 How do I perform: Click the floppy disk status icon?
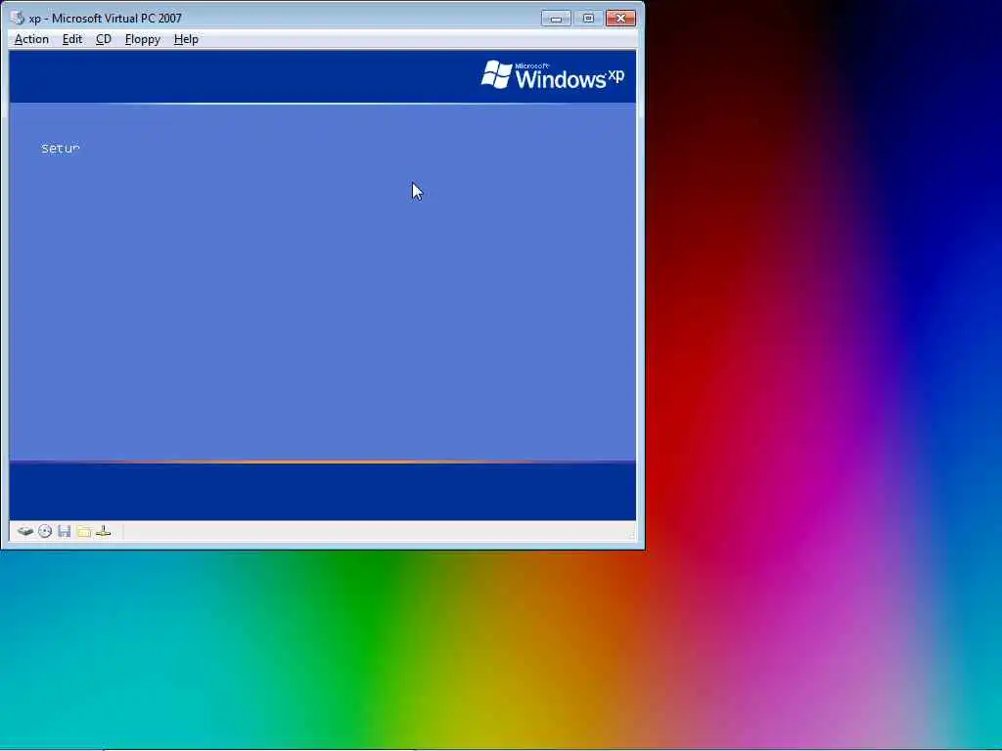pos(64,531)
